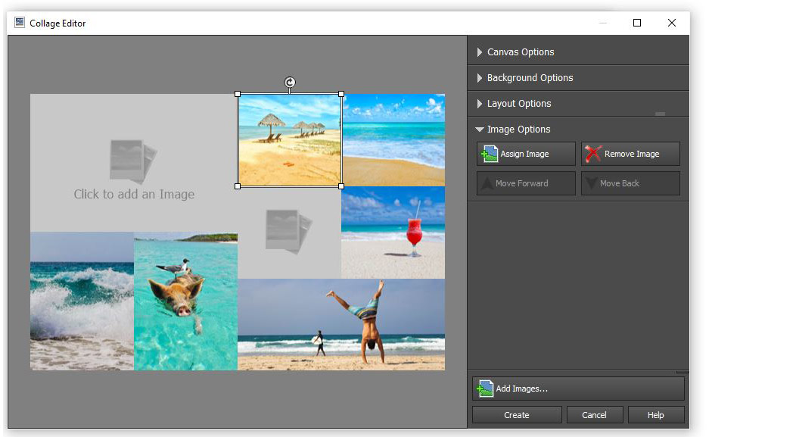Click the Create button
The height and width of the screenshot is (437, 796).
(x=517, y=414)
